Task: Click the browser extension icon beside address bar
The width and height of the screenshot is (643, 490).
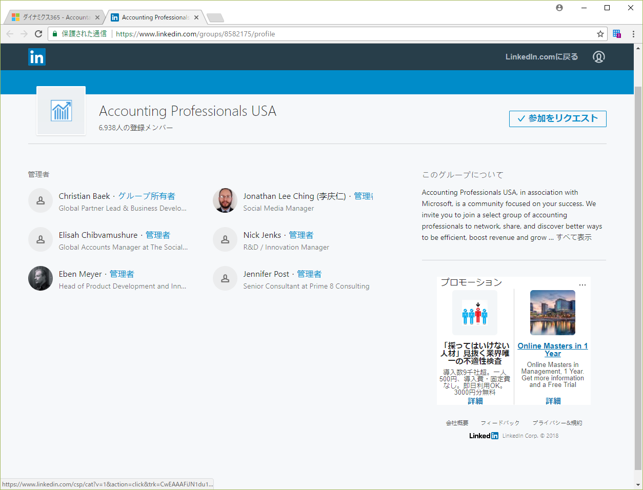Action: click(x=617, y=34)
